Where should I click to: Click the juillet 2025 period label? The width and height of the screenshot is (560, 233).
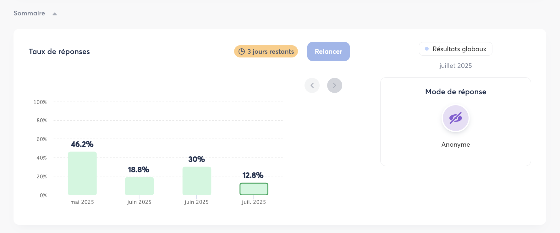coord(455,66)
